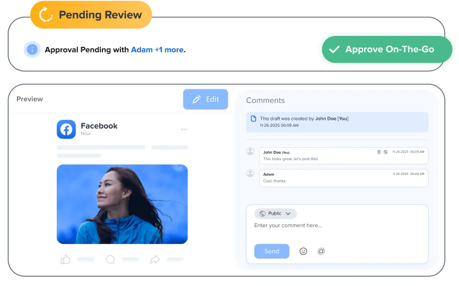Click Adam's avatar in the comments

click(x=250, y=173)
